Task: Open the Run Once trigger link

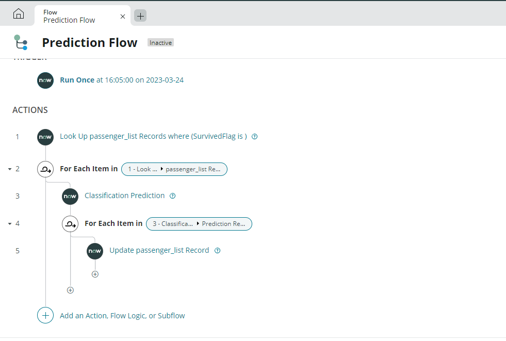Action: tap(122, 80)
